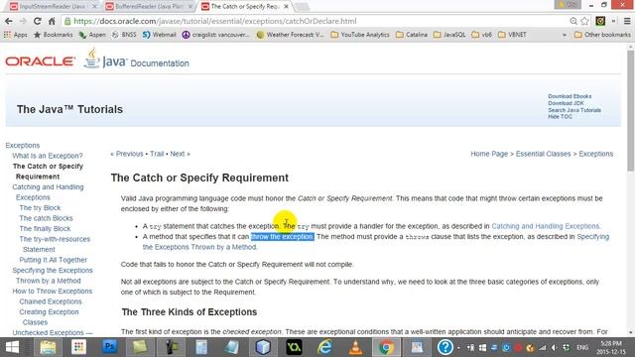This screenshot has width=635, height=357.
Task: Open the Bookmarks star item in bookmarks bar
Action: coord(54,35)
